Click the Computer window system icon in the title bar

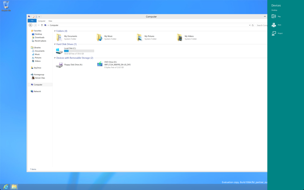pos(29,17)
